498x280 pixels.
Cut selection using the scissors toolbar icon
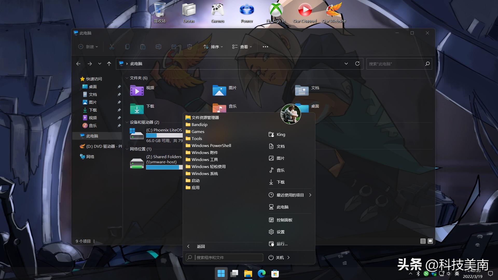pyautogui.click(x=112, y=47)
